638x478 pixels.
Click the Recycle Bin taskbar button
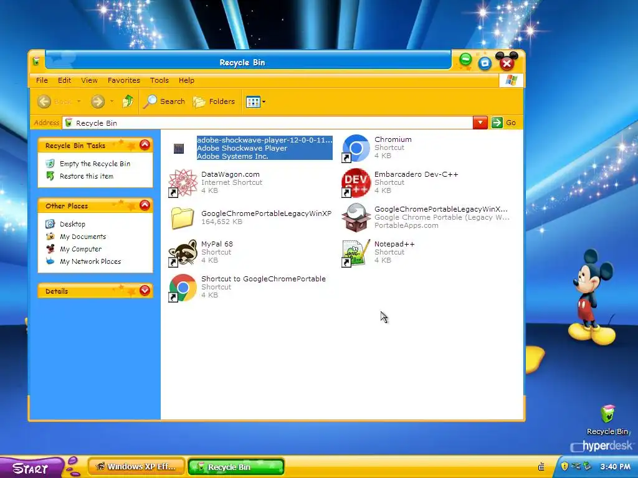(236, 467)
